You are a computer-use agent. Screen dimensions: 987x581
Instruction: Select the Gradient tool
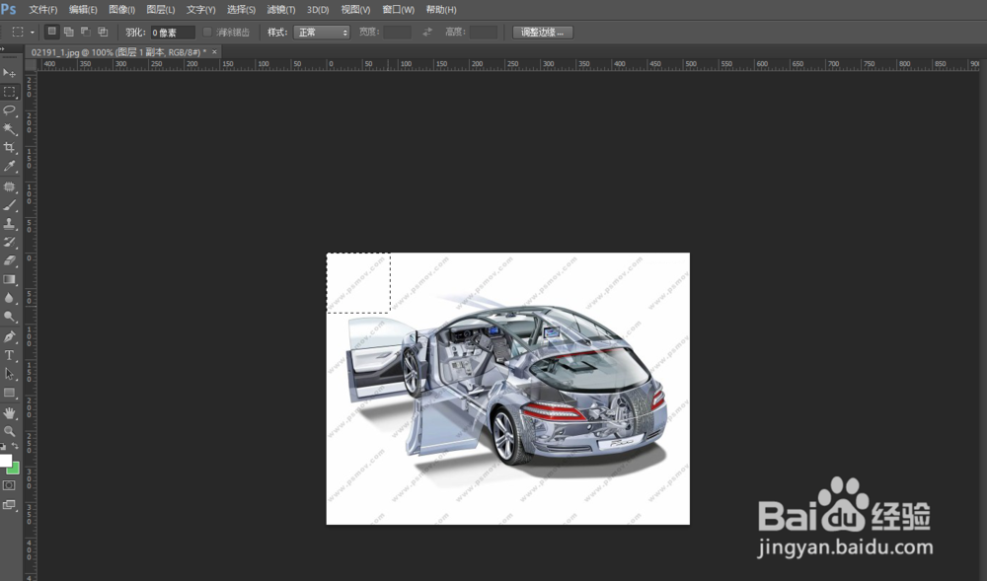[10, 279]
